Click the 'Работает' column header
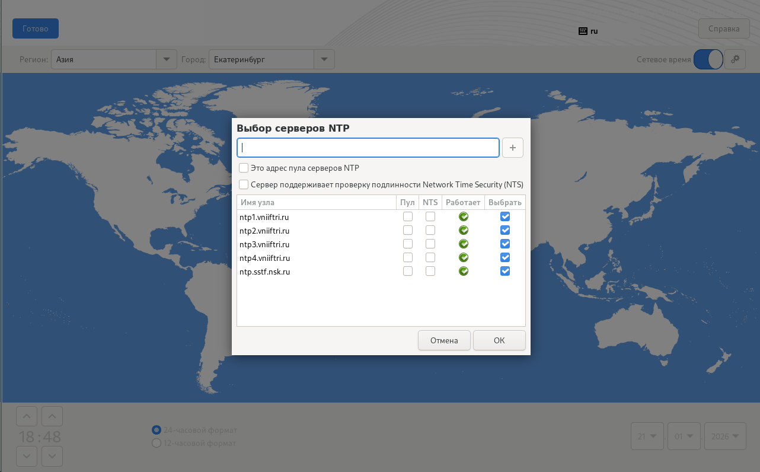 pyautogui.click(x=463, y=203)
